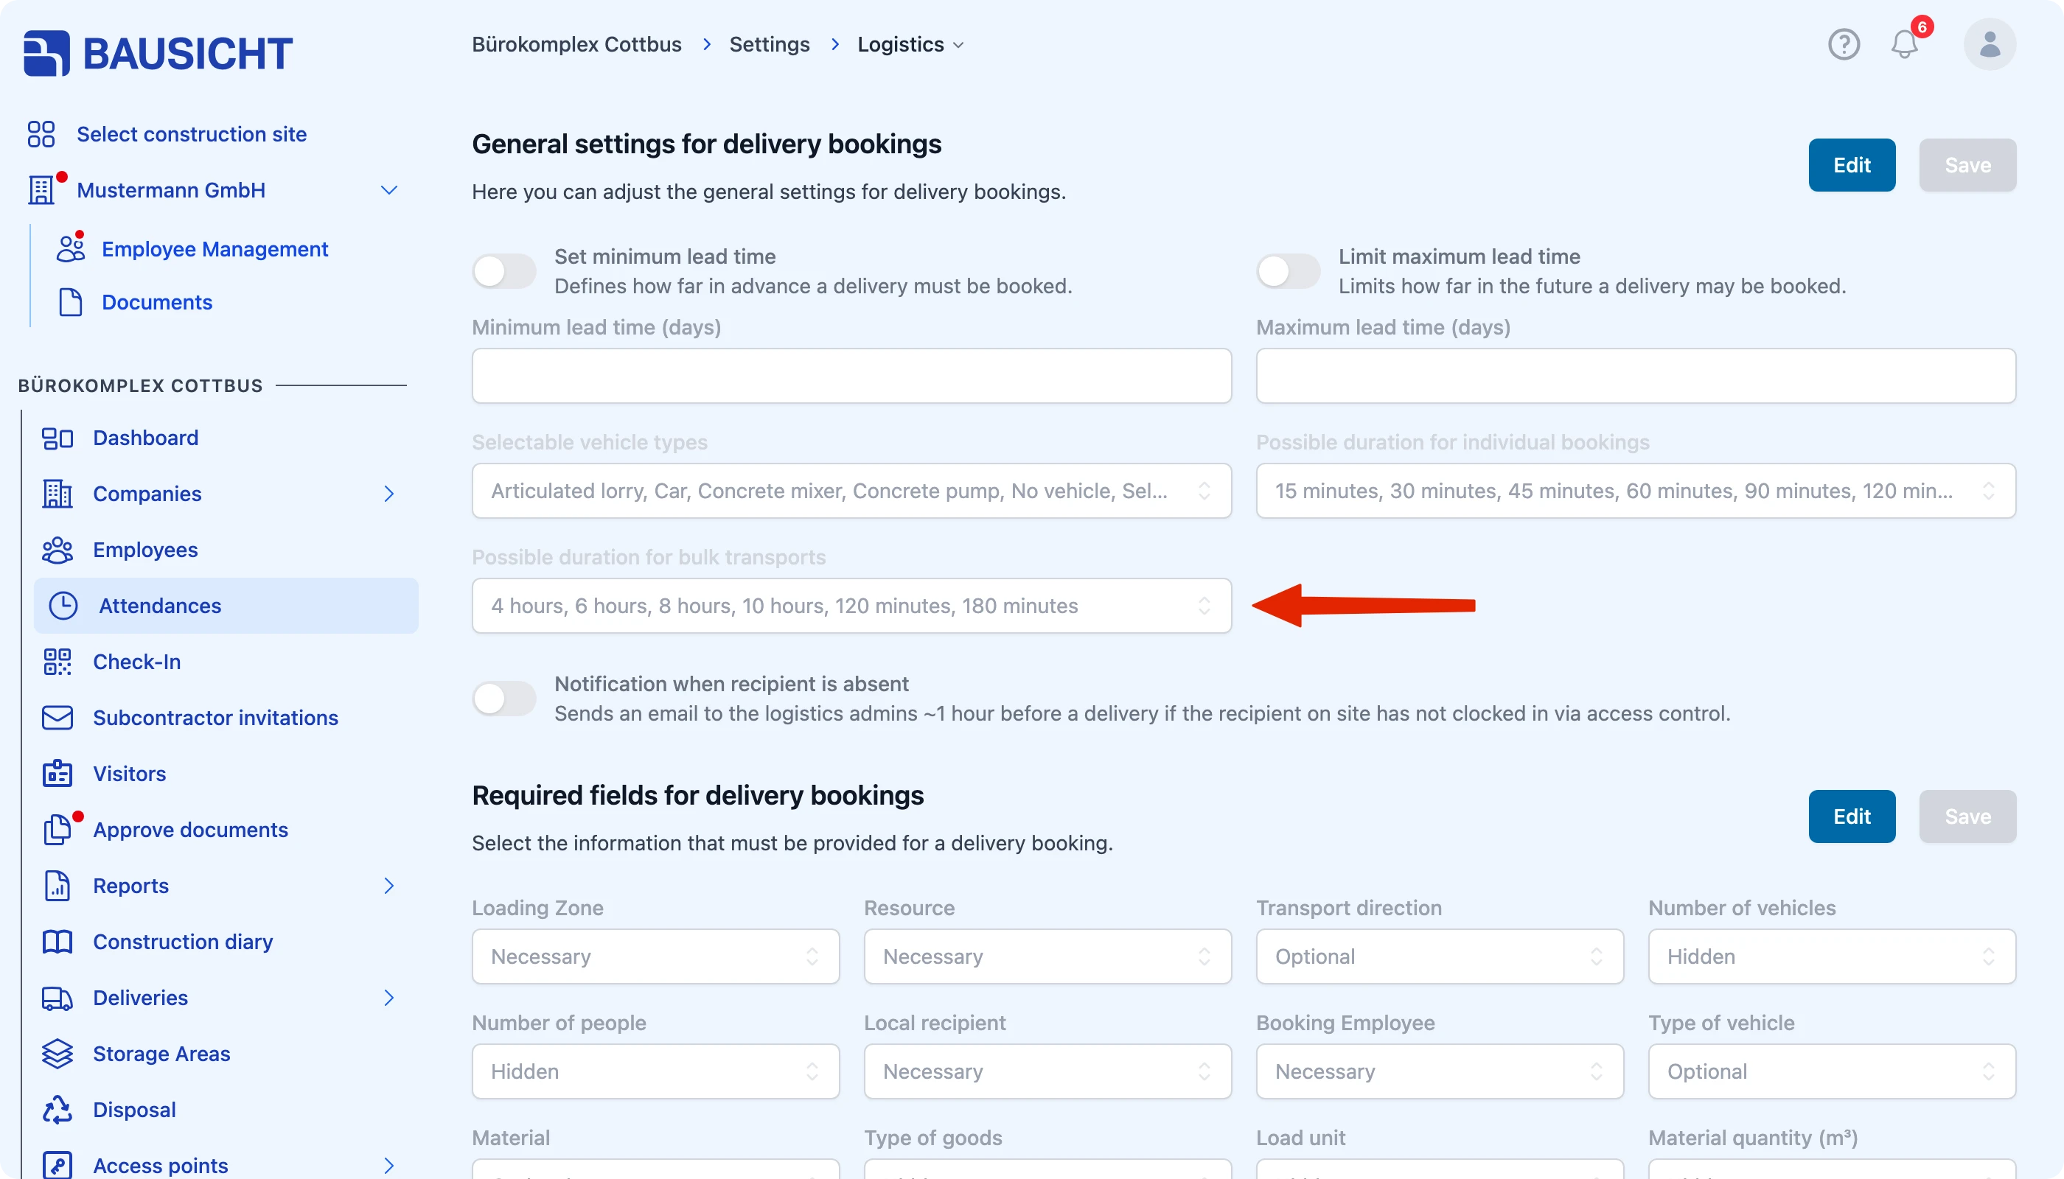Click the Dashboard icon in sidebar
The width and height of the screenshot is (2064, 1179).
click(x=57, y=438)
